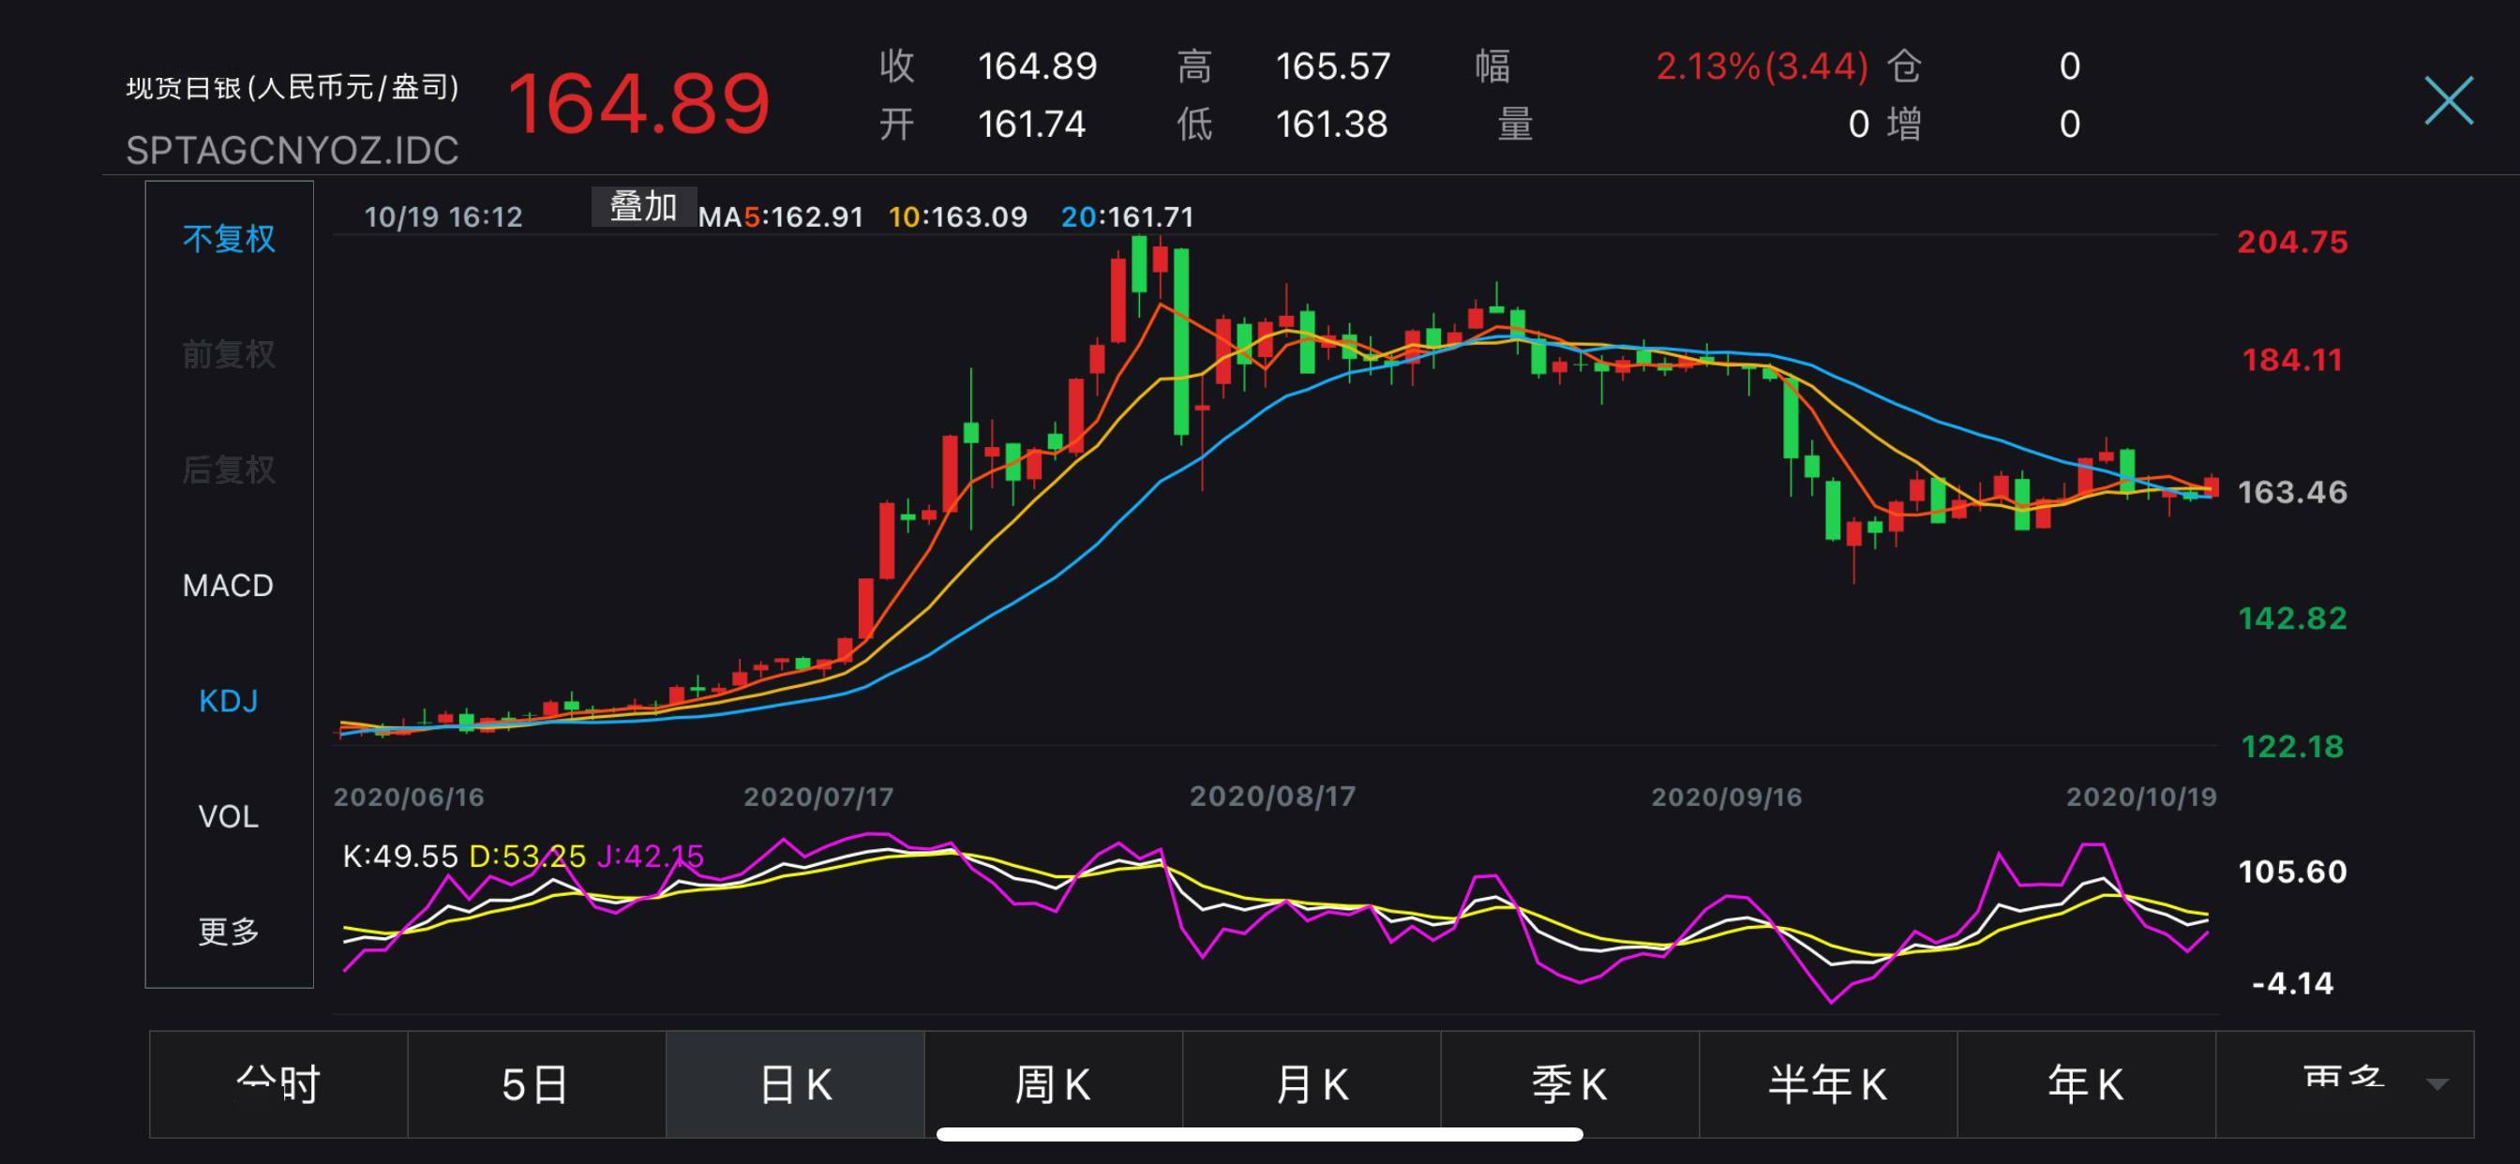2520x1164 pixels.
Task: Expand the 更多 period dropdown arrow
Action: pyautogui.click(x=2437, y=1083)
